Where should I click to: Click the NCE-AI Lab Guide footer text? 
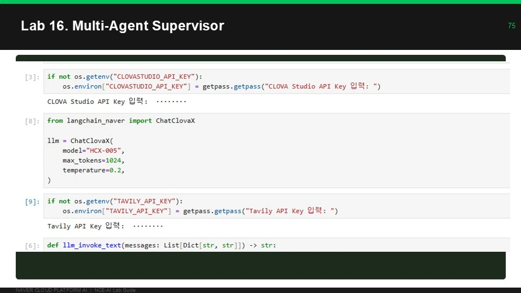115,290
